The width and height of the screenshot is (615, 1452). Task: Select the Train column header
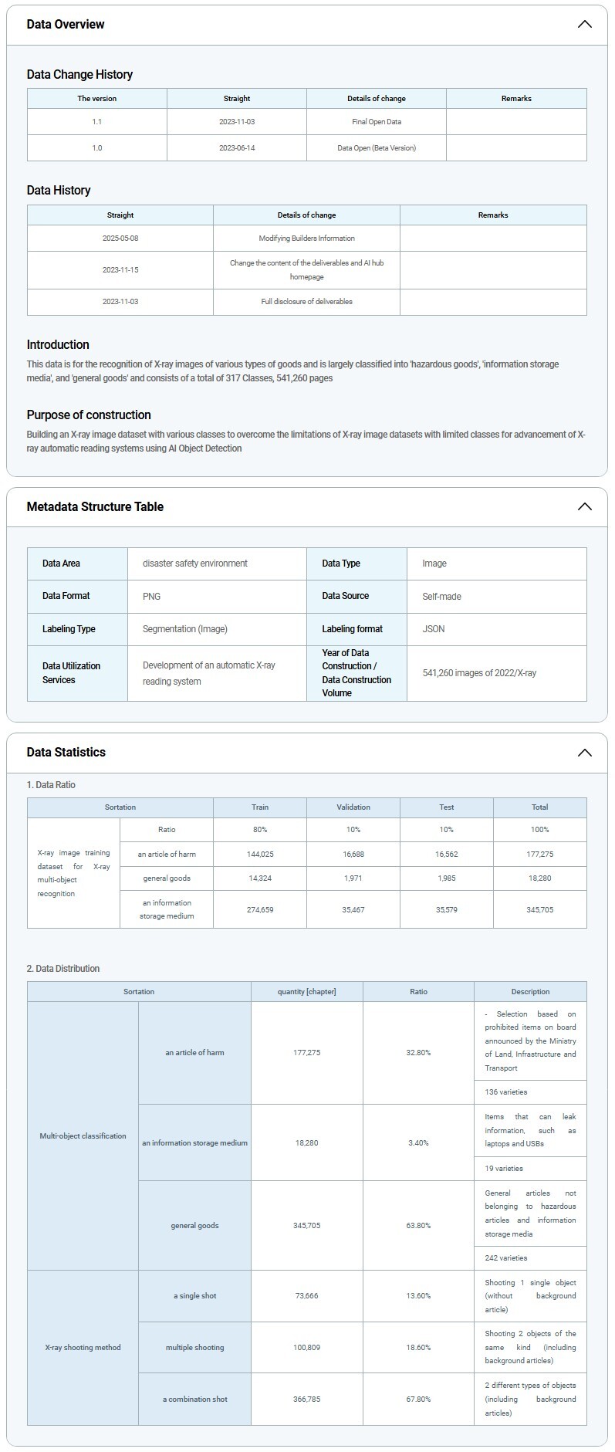click(x=260, y=807)
